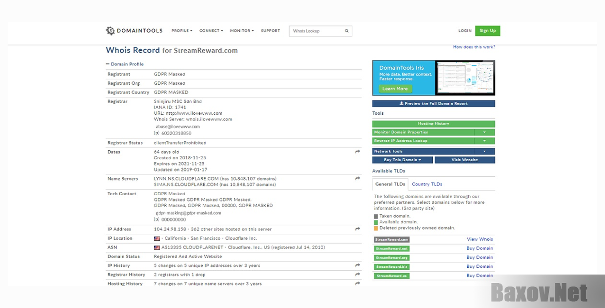Click Buy Domain for StreamReward.biz
605x308 pixels.
[480, 267]
